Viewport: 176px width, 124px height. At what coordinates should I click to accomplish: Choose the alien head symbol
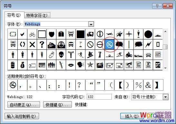61,55
